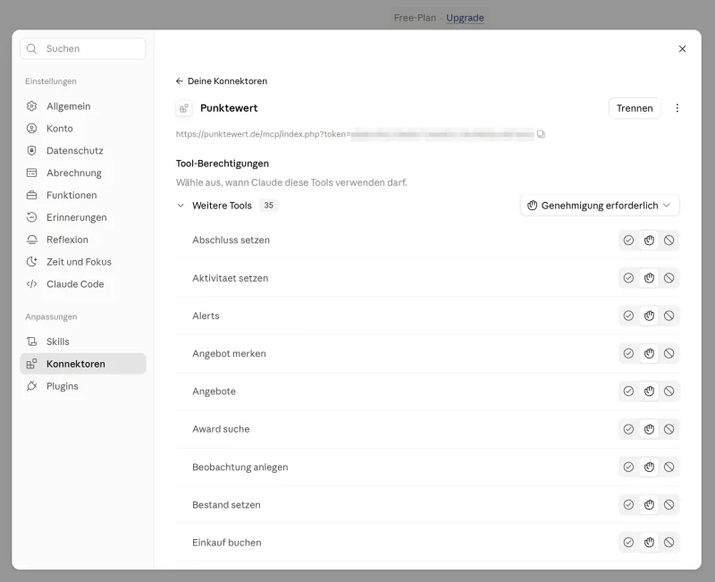This screenshot has width=715, height=582.
Task: Require approval for the Angebote tool
Action: (649, 392)
